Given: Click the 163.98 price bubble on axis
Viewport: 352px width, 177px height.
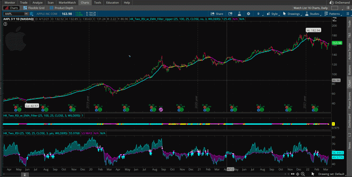Looking at the screenshot, I should [x=337, y=43].
